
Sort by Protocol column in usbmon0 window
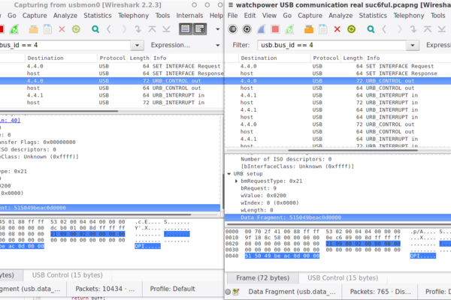coord(113,58)
